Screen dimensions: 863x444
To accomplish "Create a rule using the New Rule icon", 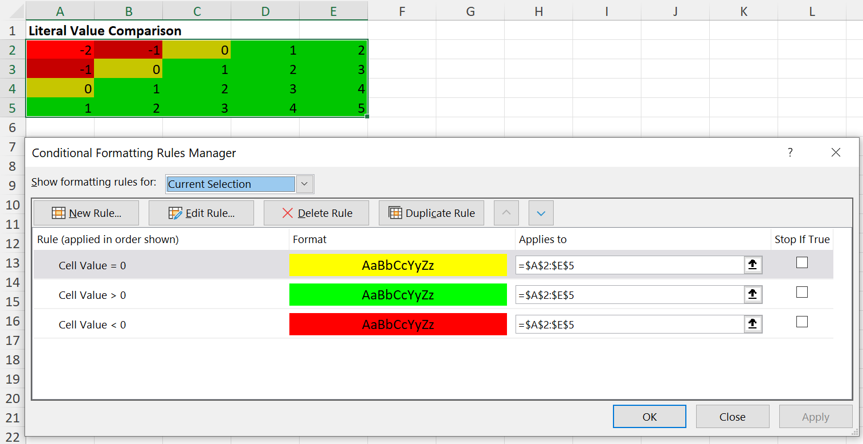I will click(59, 212).
